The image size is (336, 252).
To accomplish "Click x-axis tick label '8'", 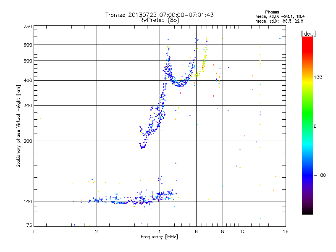I will (223, 231).
